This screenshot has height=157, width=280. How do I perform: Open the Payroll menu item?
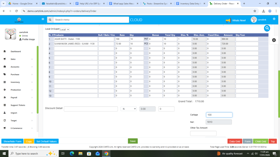(14, 98)
